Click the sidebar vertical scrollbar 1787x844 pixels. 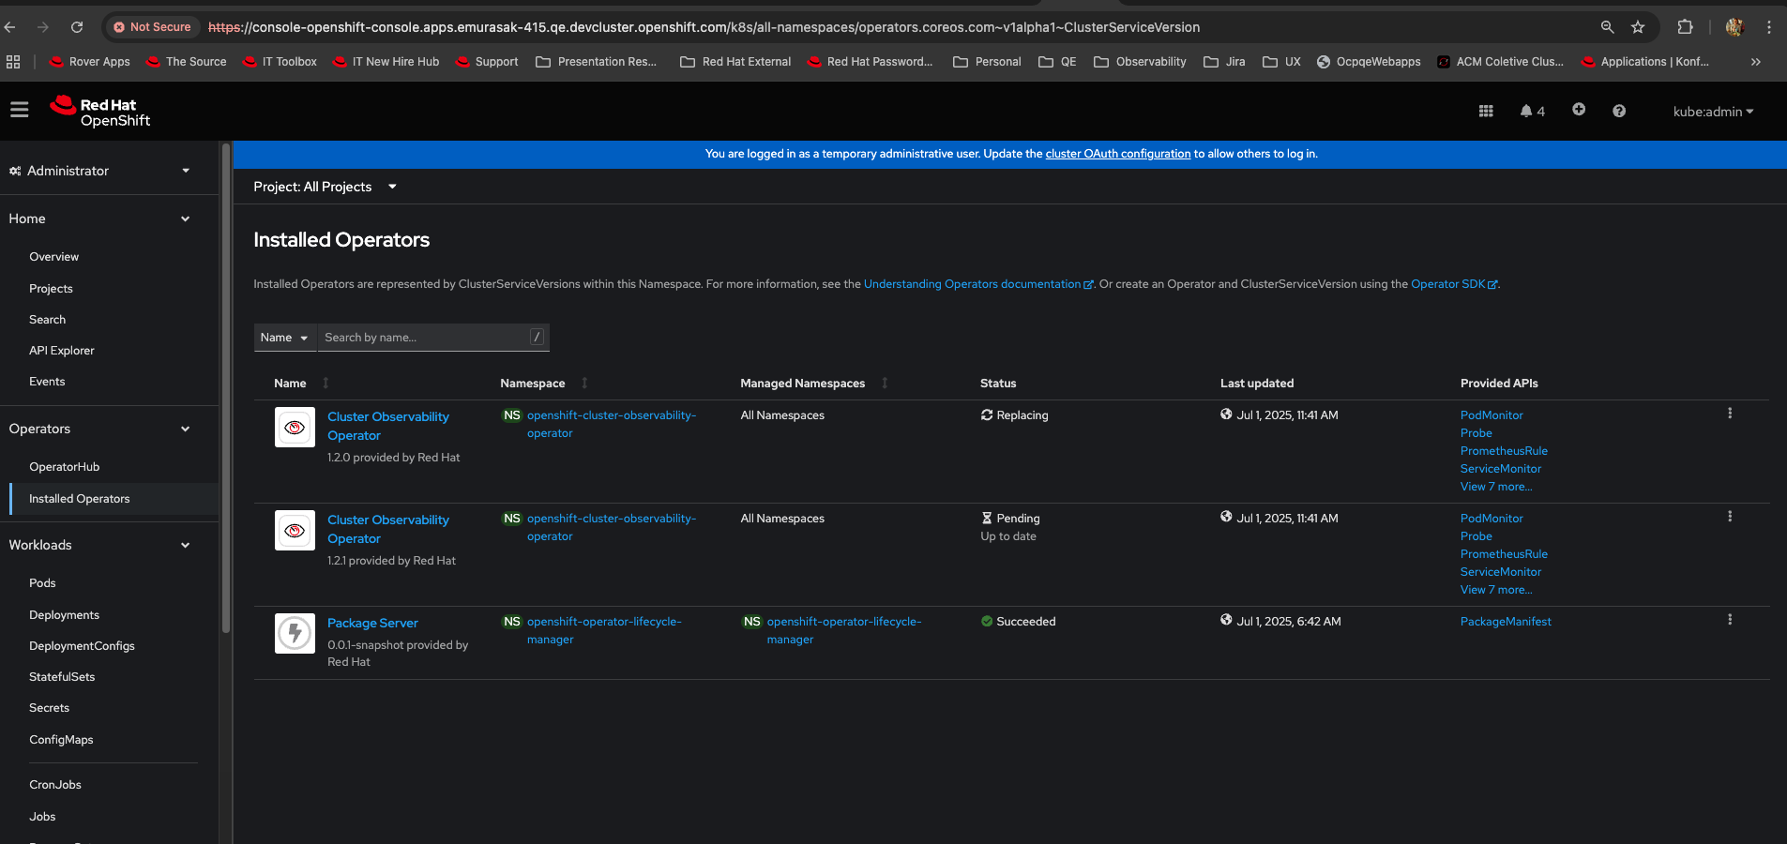click(225, 388)
